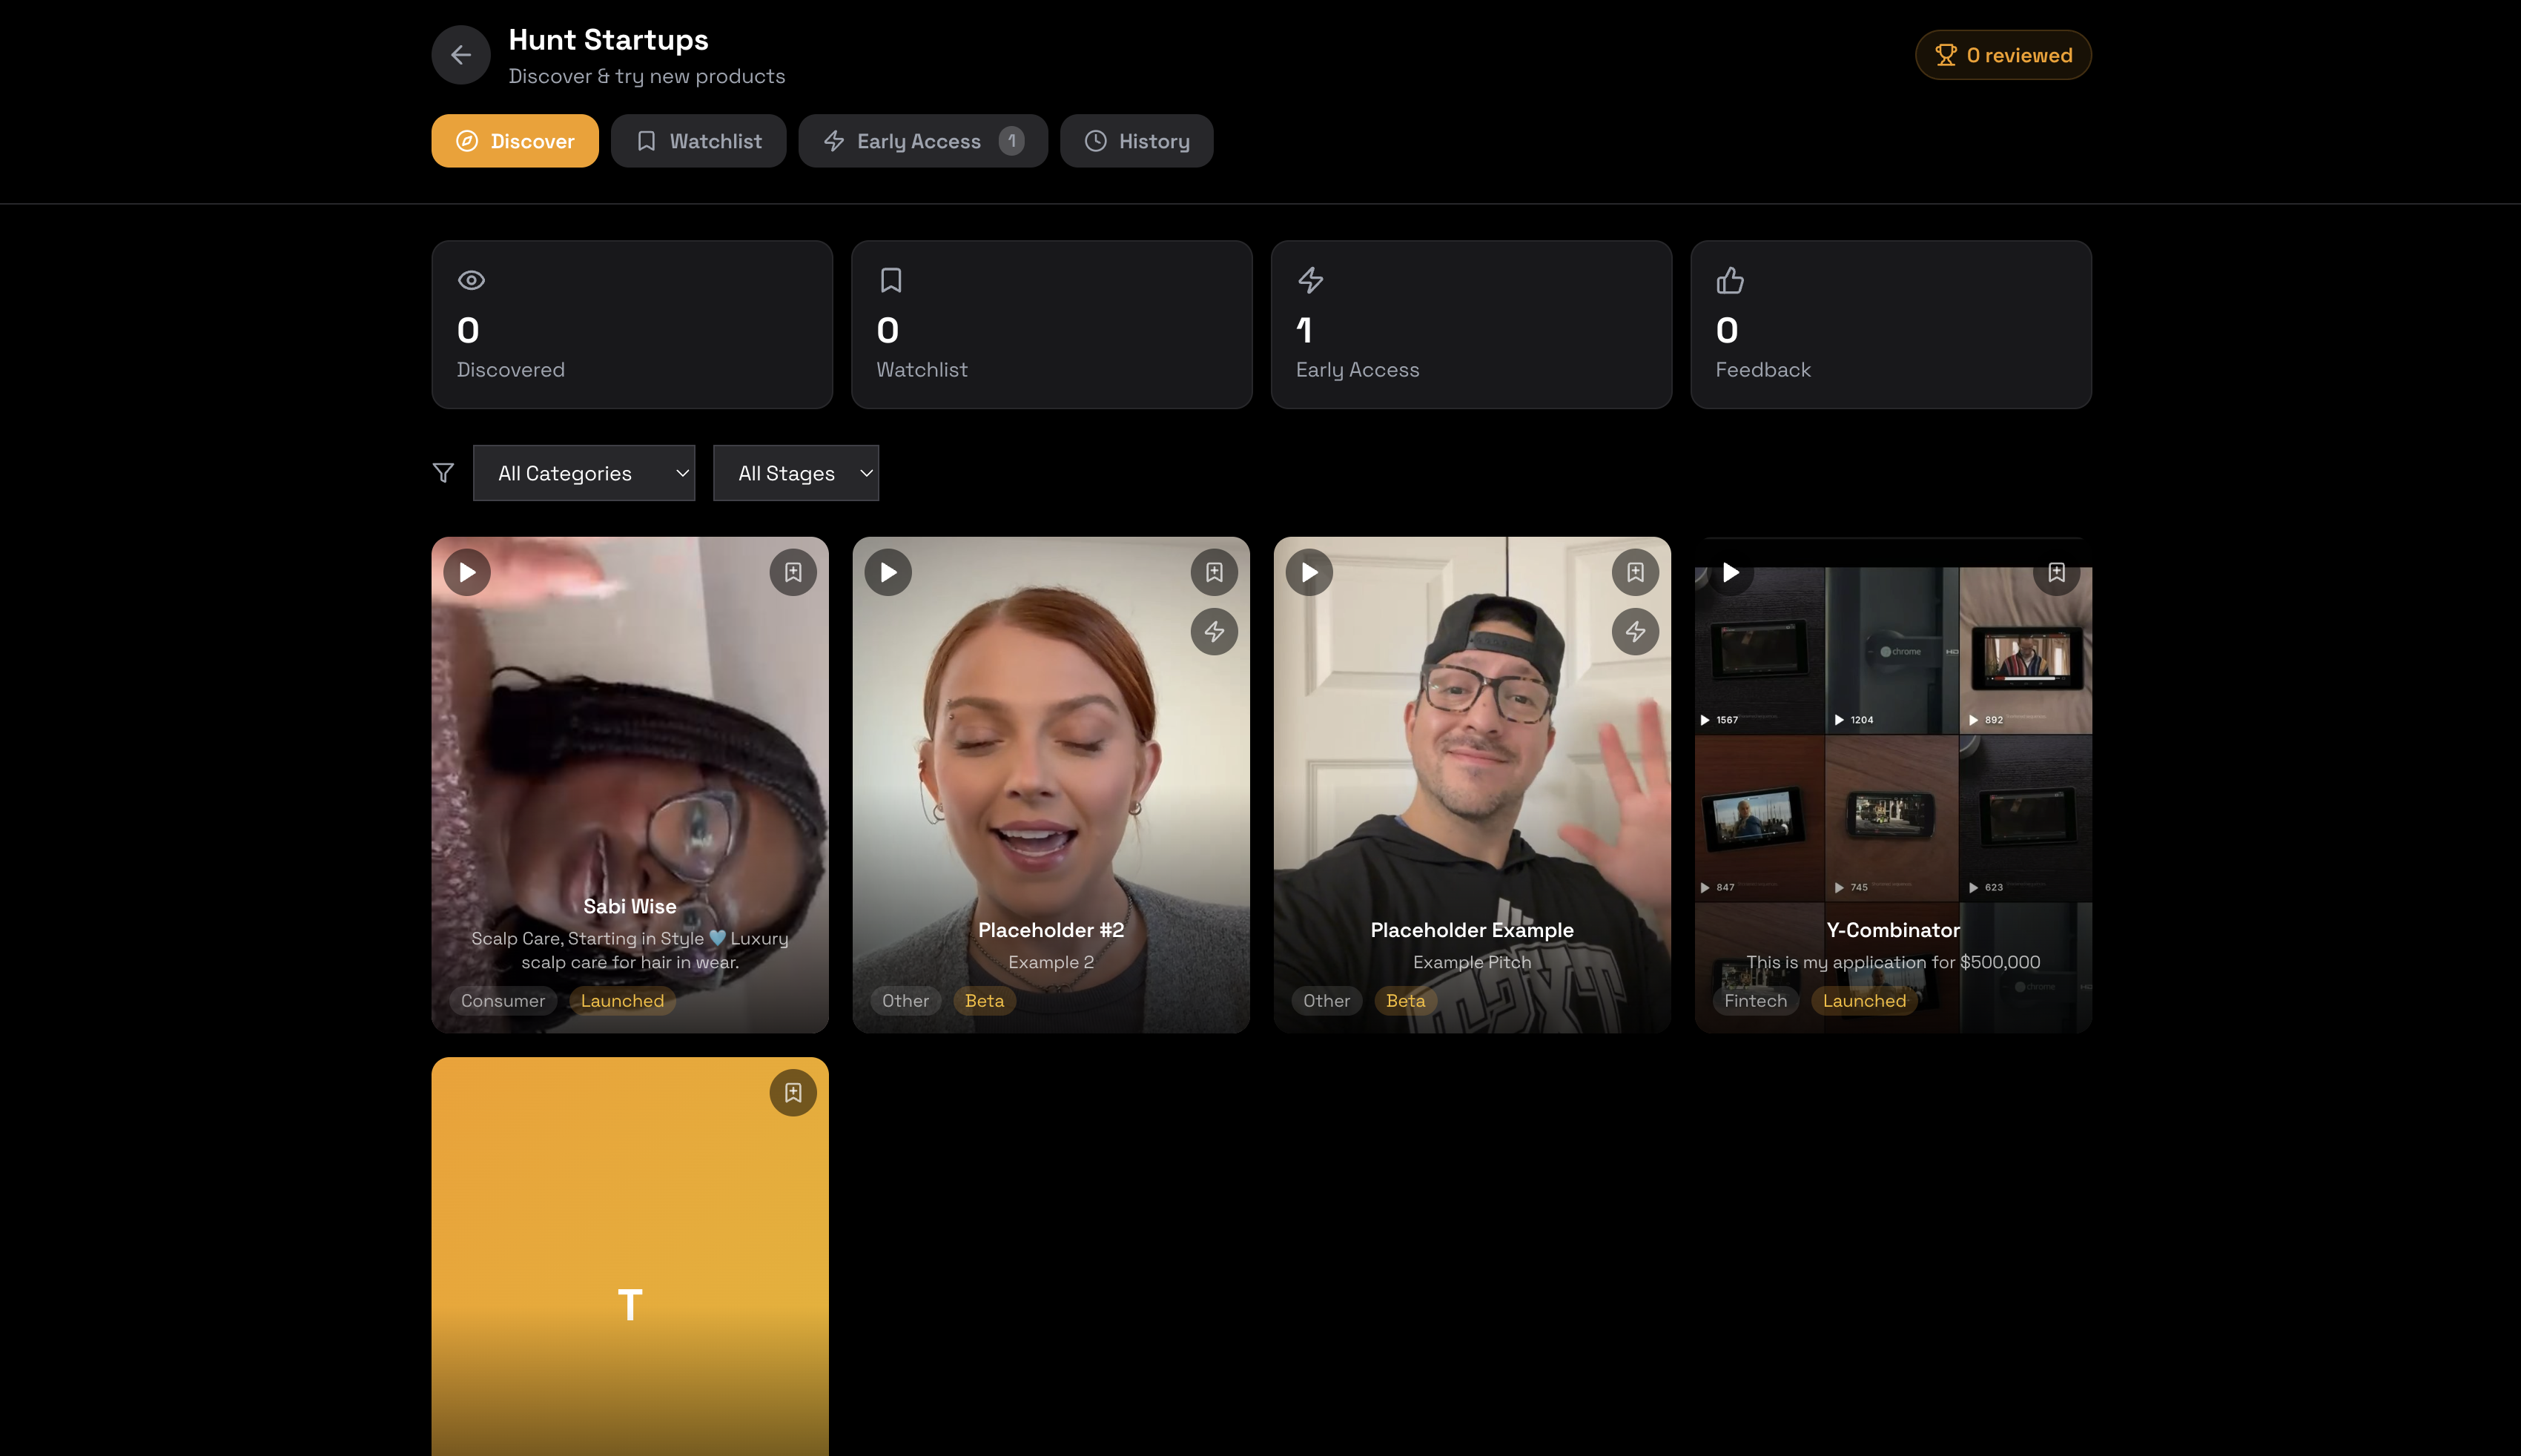Screen dimensions: 2521x1456
Task: Expand the lightning early-access control on Placeholder #2
Action: (1215, 631)
